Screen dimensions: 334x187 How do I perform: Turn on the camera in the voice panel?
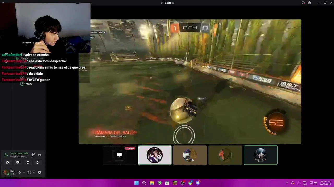pyautogui.click(x=8, y=162)
